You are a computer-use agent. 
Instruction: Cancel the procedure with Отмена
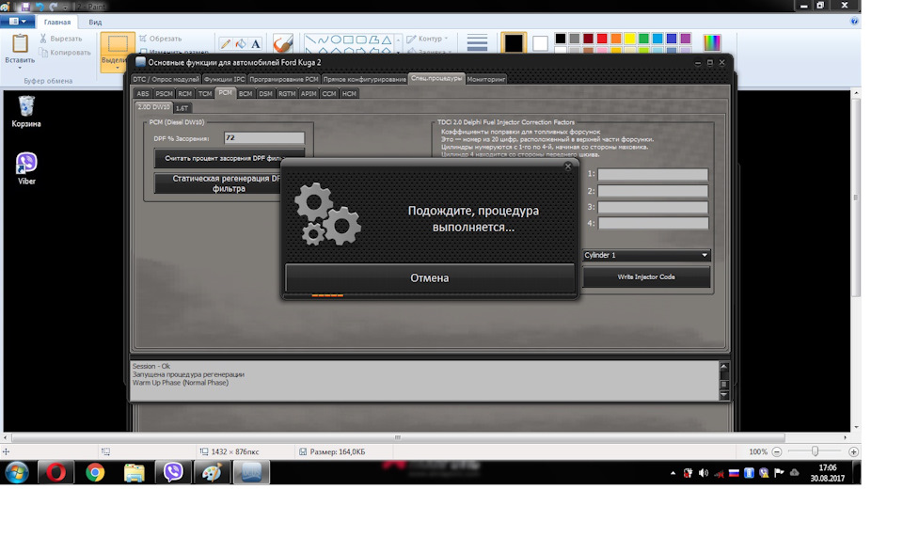click(430, 277)
